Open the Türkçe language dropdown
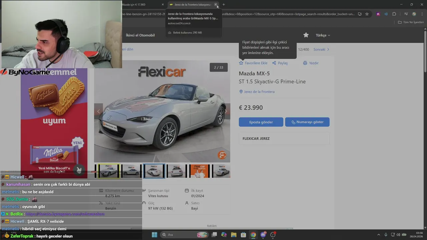 click(323, 35)
